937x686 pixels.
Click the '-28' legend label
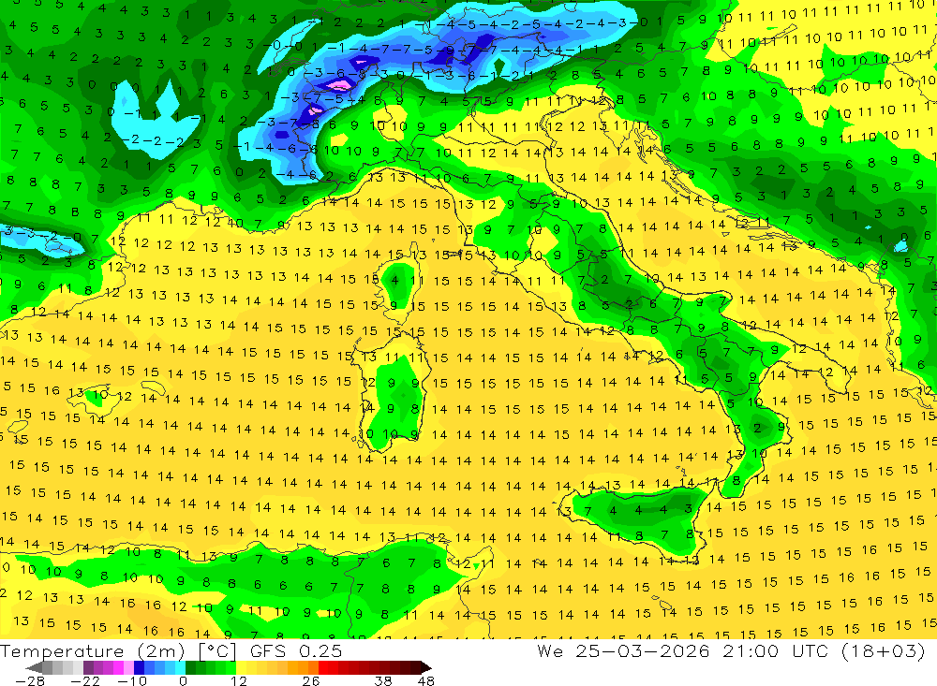[x=30, y=681]
